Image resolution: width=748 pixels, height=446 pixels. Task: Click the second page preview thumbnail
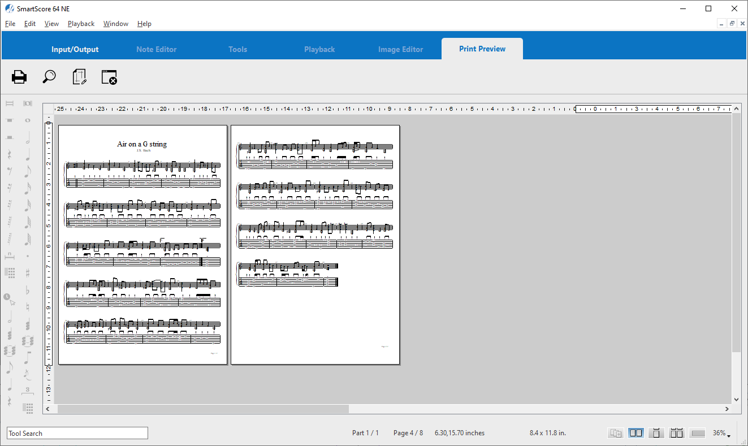point(315,245)
